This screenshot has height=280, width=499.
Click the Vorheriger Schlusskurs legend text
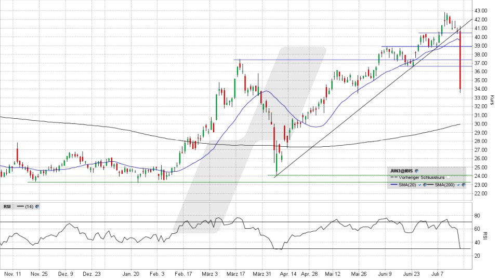[x=422, y=177]
